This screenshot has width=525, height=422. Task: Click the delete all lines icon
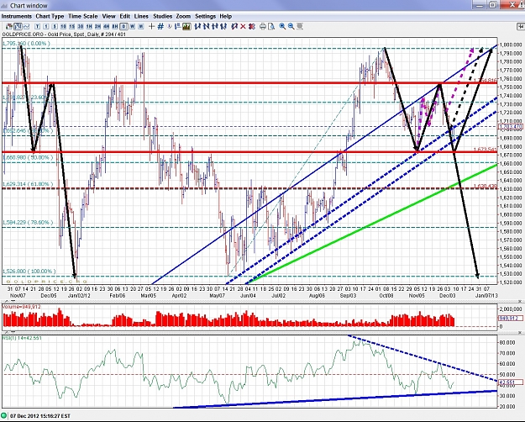tap(252, 26)
